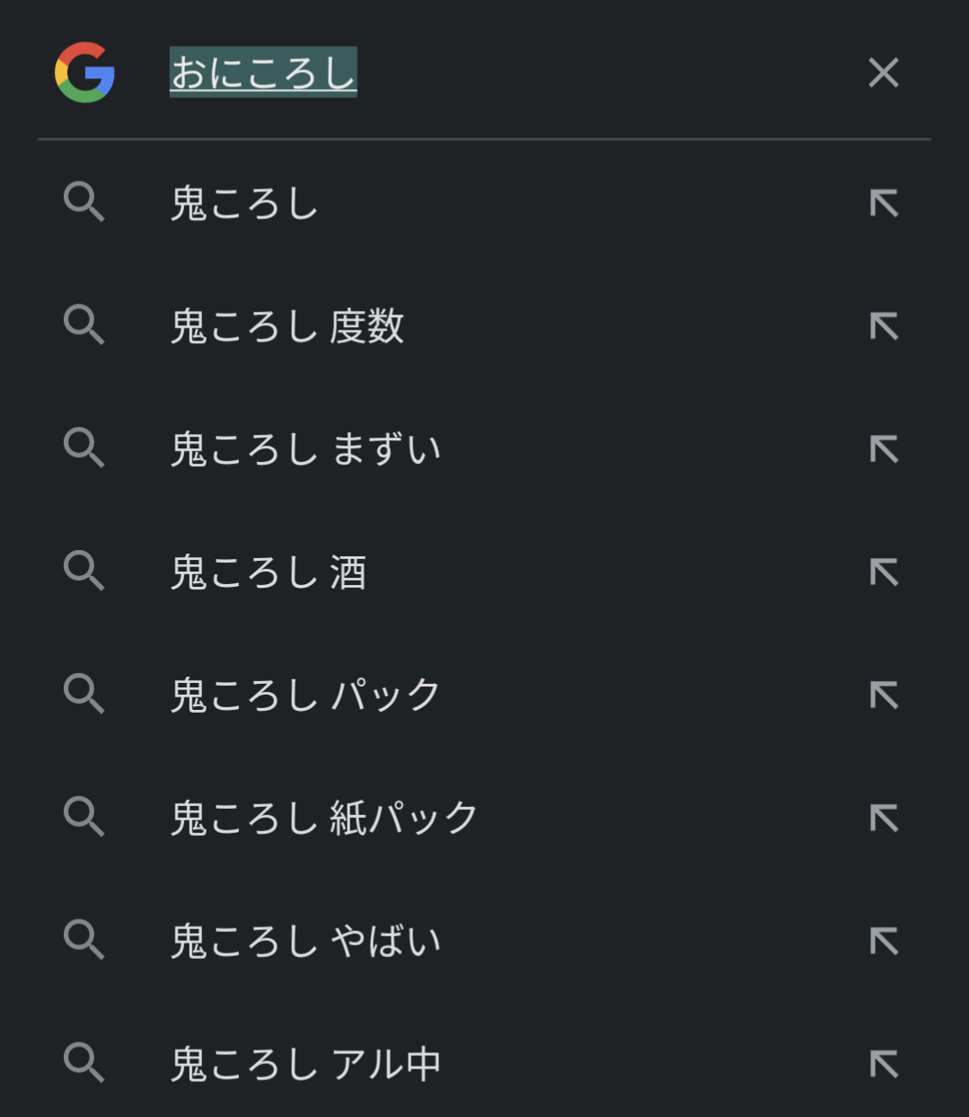Click the magnifier icon beside 鬼ころし 酒
The width and height of the screenshot is (969, 1117).
click(84, 572)
